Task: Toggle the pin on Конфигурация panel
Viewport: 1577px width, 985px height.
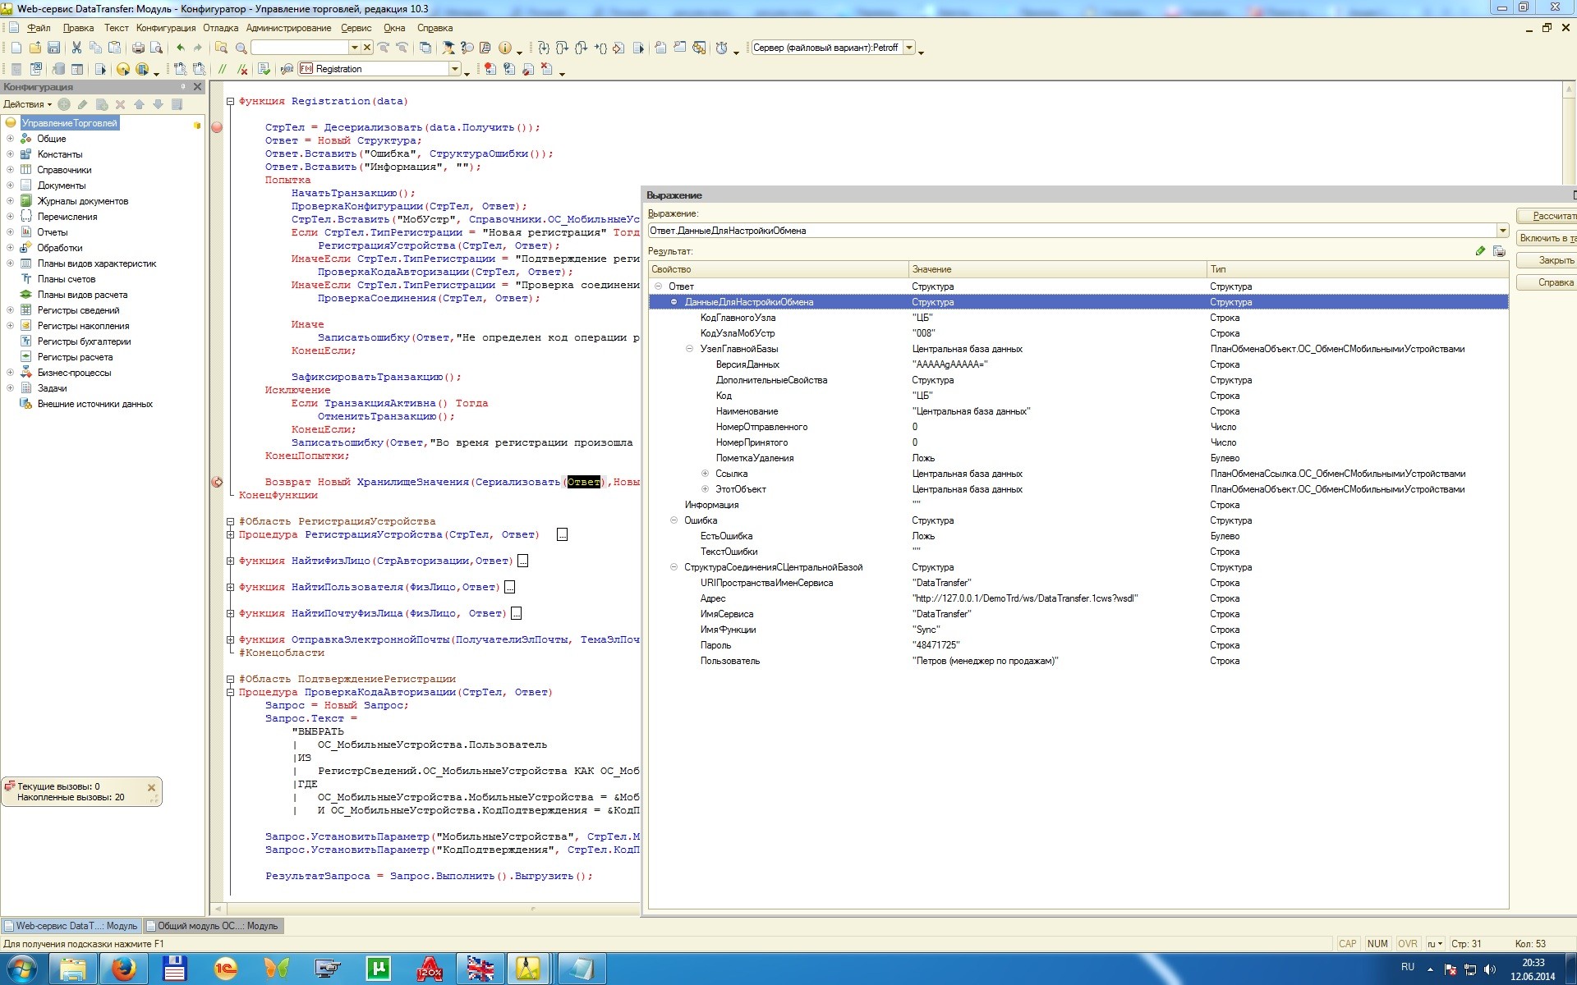Action: [x=183, y=86]
